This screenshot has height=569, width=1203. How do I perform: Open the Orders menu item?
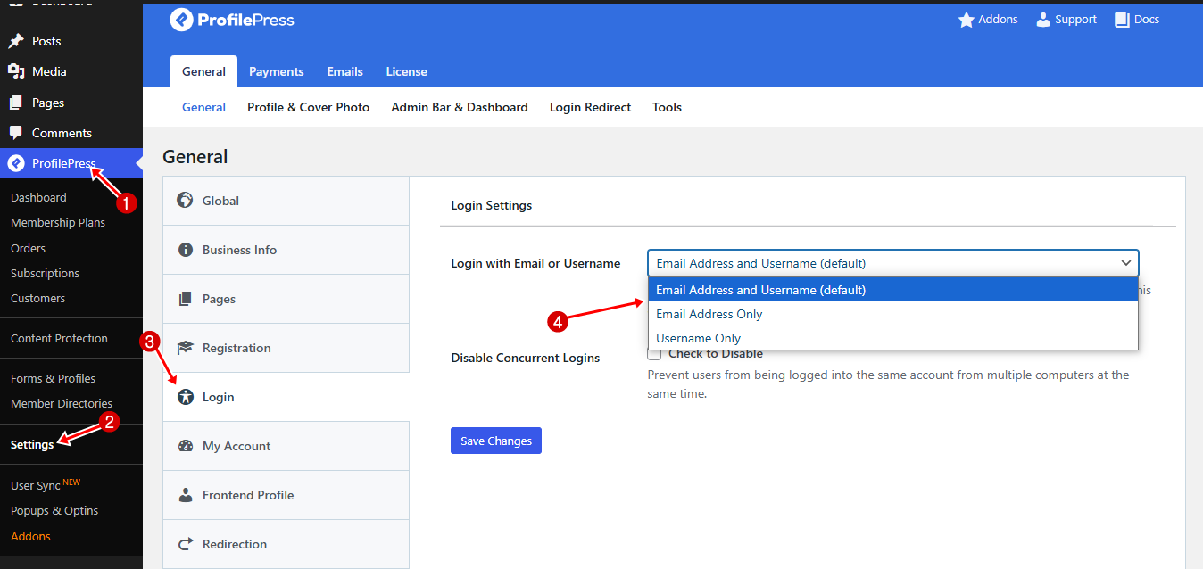click(x=28, y=248)
